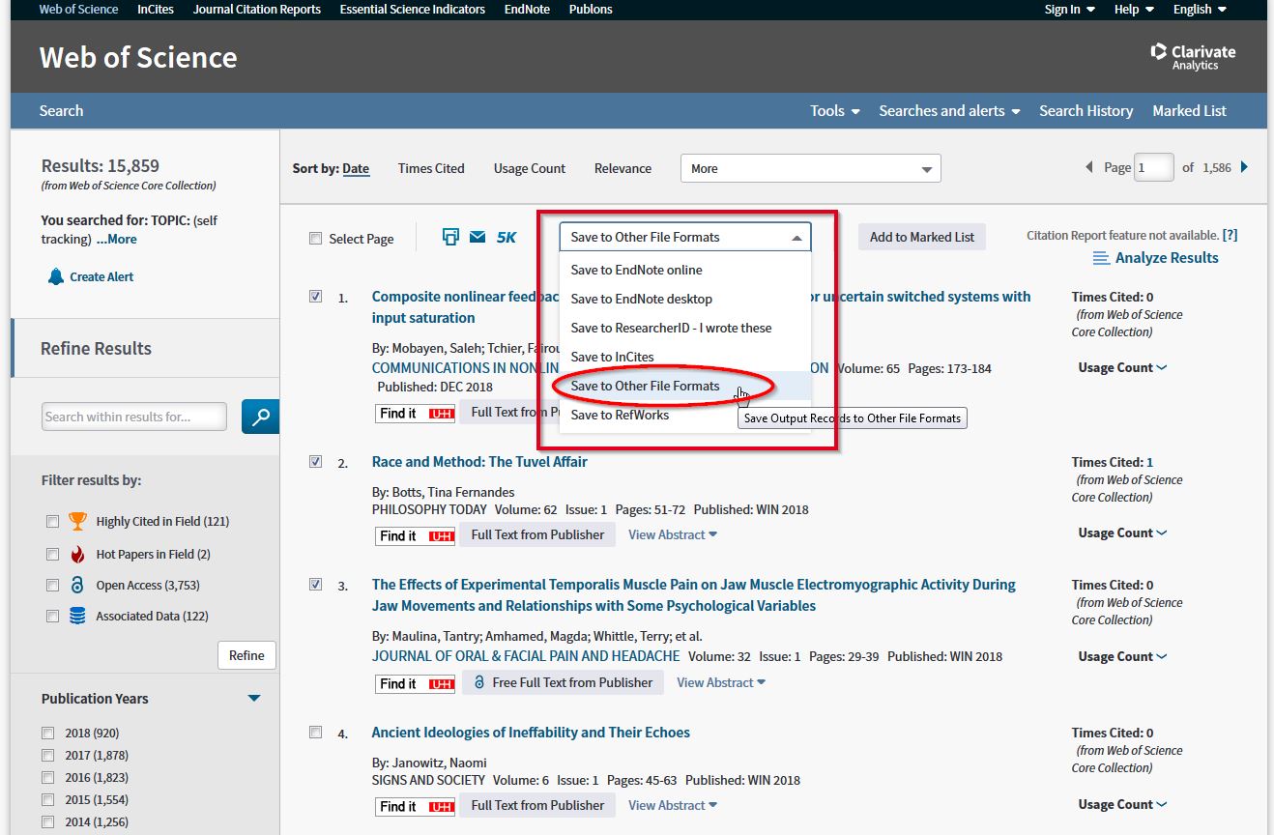Open the Searches and alerts dropdown
The height and width of the screenshot is (835, 1274).
click(949, 111)
